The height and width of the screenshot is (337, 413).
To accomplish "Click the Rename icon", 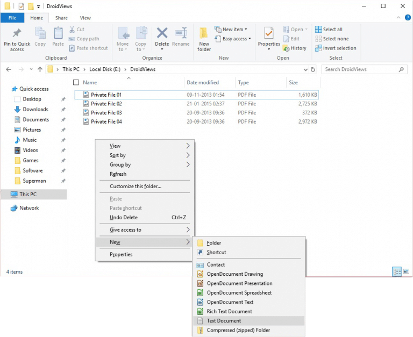I will [181, 33].
